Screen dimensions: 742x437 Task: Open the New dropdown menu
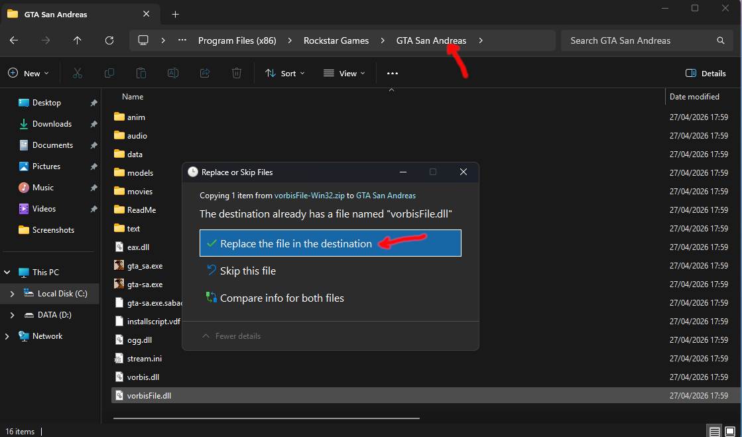coord(29,74)
